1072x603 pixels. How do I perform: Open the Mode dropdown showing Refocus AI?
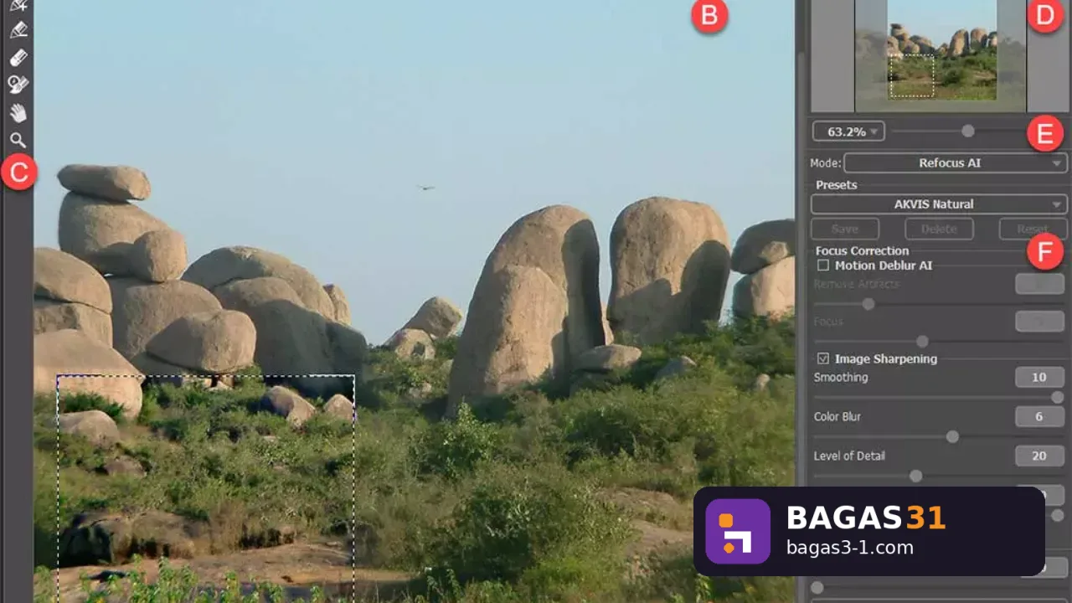pyautogui.click(x=956, y=162)
